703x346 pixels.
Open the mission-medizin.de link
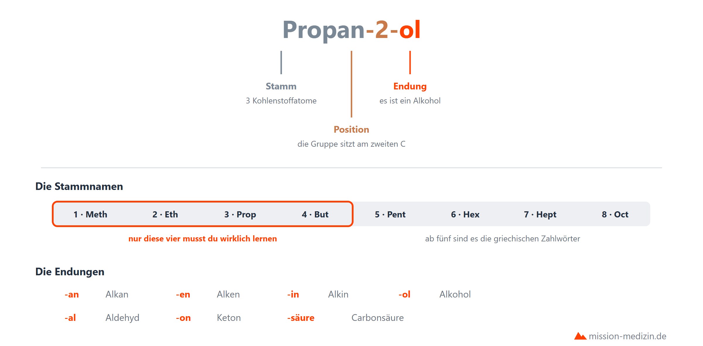coord(627,336)
